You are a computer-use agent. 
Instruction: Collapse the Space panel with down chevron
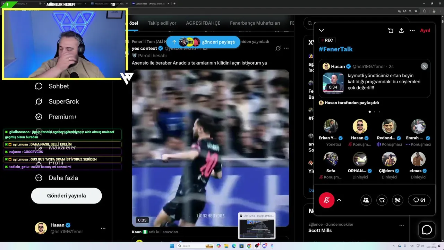[322, 31]
